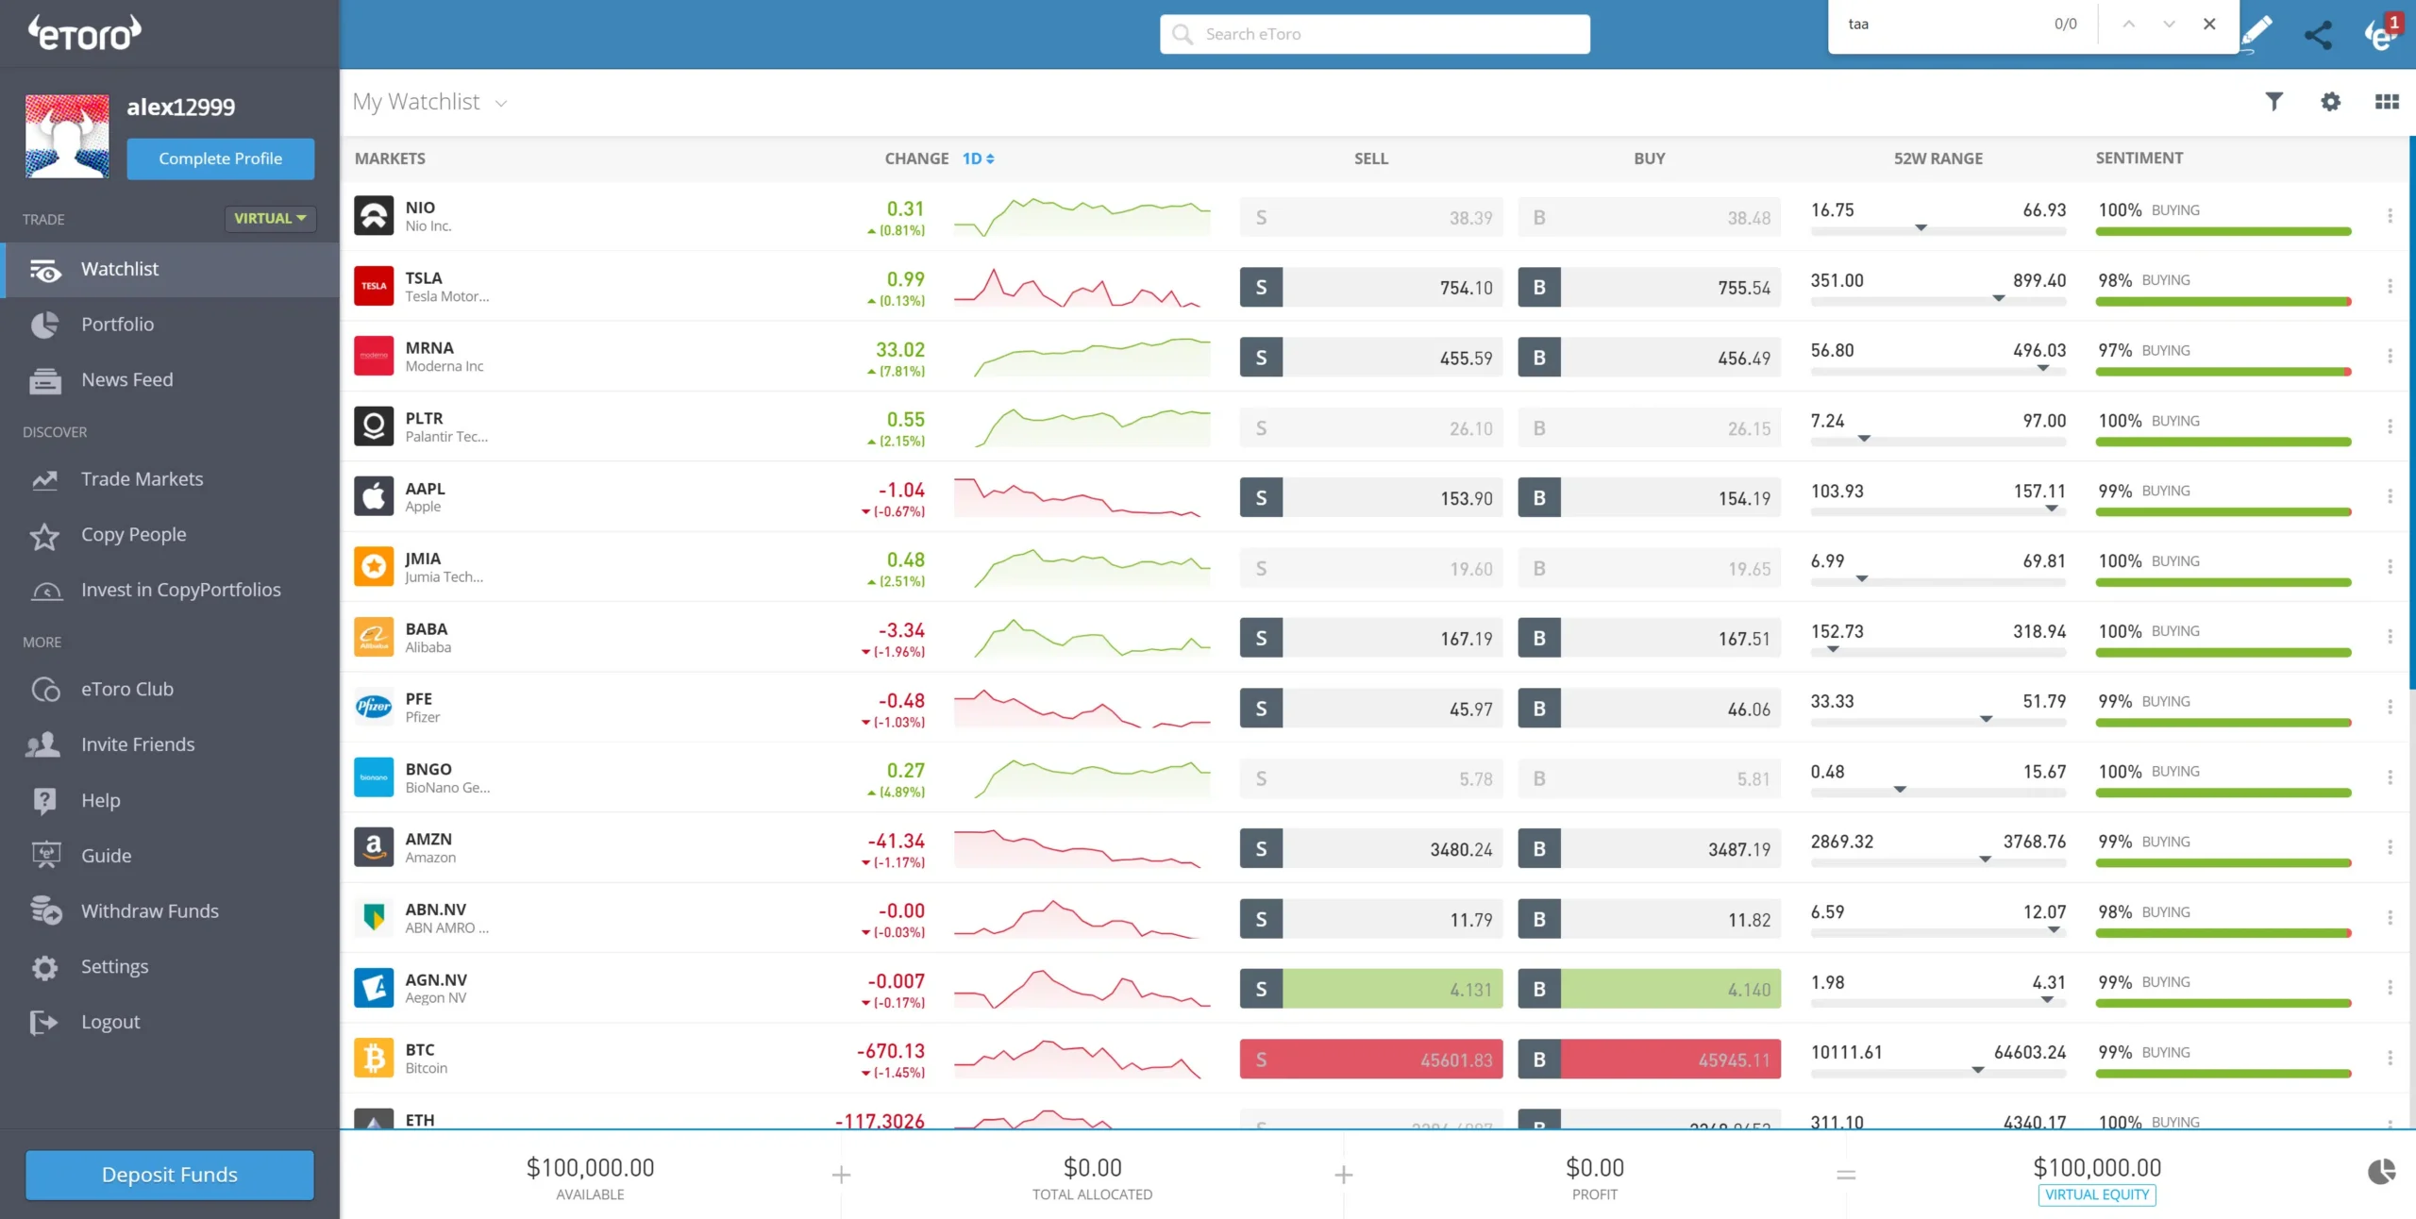The height and width of the screenshot is (1219, 2416).
Task: Click the Search eToro input field
Action: click(1375, 34)
